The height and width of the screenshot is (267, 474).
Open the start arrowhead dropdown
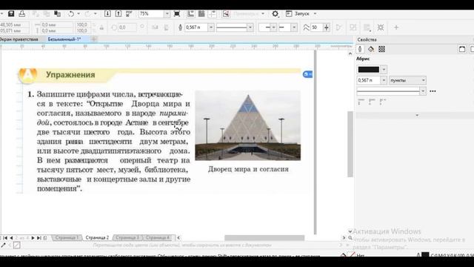273,27
